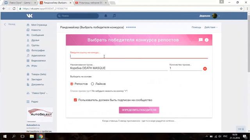Switch to the Рандомайзер browser tab
The image size is (250, 140).
click(x=55, y=3)
